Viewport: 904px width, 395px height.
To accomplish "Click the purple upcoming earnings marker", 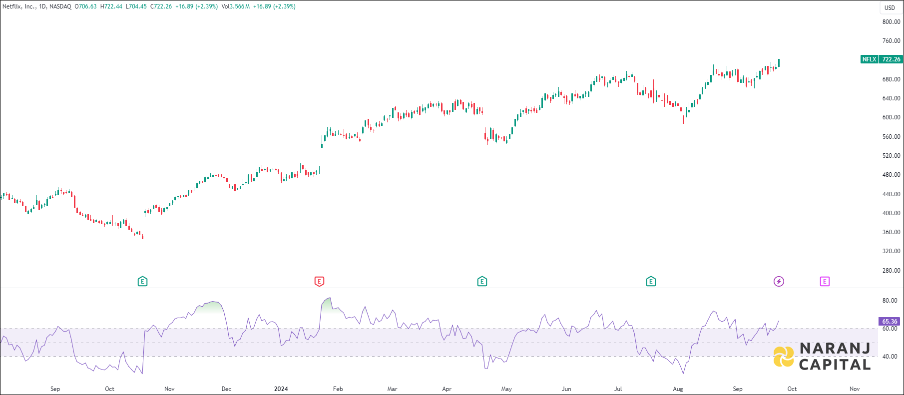I will 825,282.
